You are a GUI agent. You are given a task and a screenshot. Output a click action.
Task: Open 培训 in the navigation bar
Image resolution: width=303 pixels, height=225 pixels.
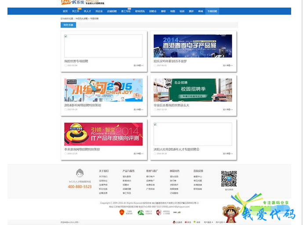(182, 11)
